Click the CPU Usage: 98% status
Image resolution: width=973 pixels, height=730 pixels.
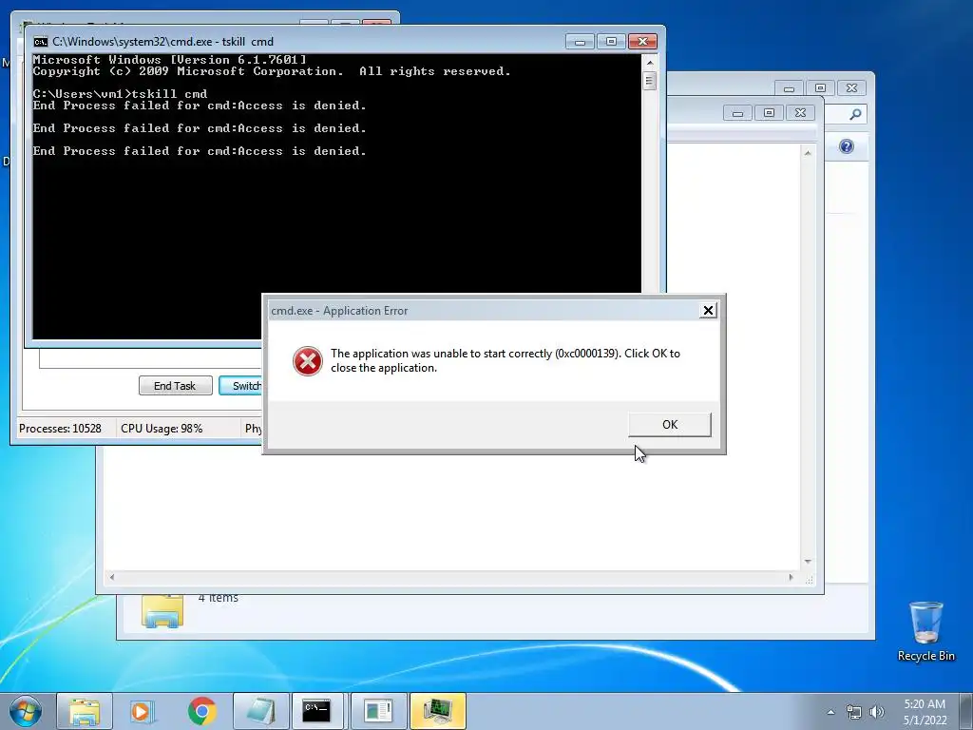(162, 429)
